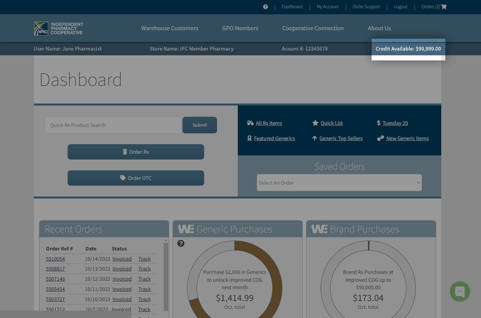Click Invoiced status for order 5505454

[122, 289]
